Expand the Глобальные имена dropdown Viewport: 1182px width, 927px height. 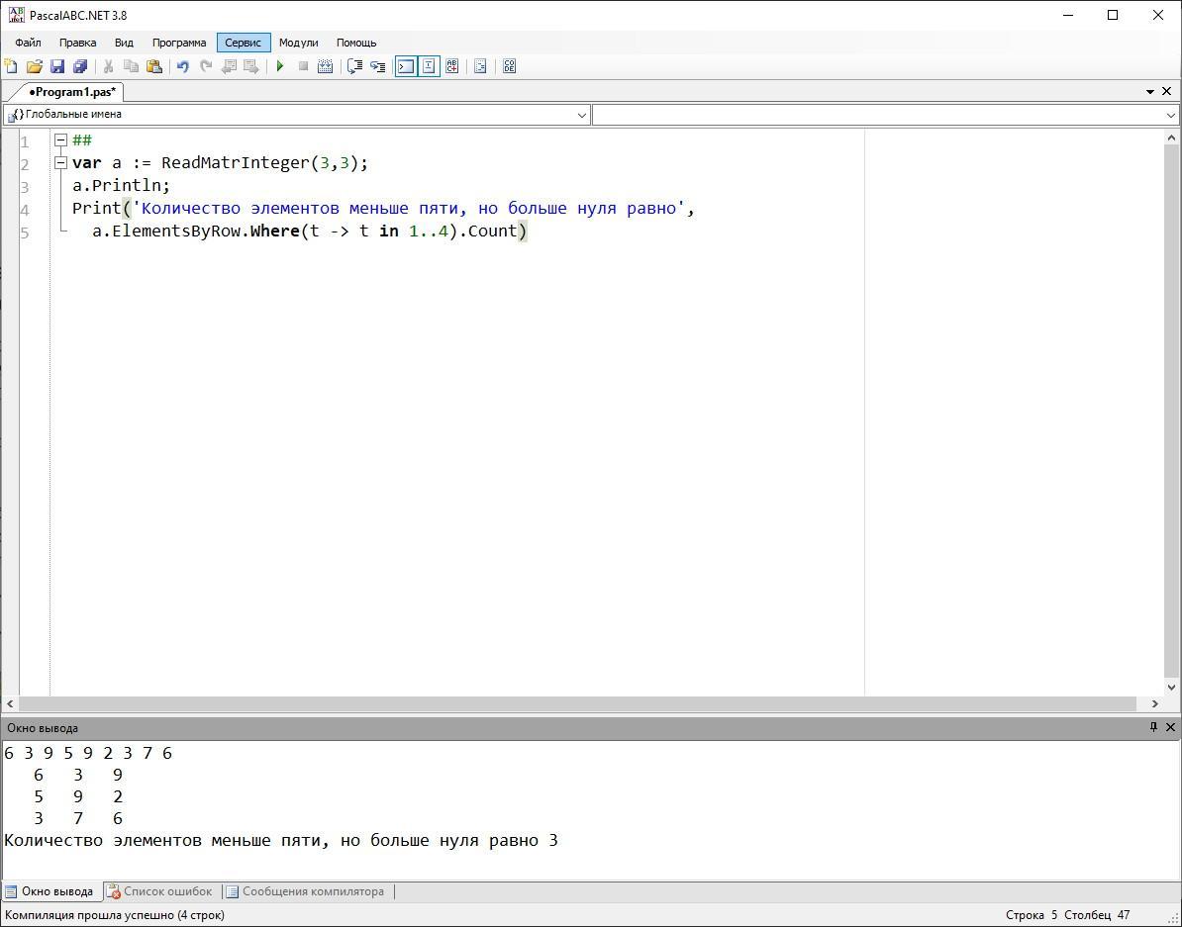(x=581, y=115)
